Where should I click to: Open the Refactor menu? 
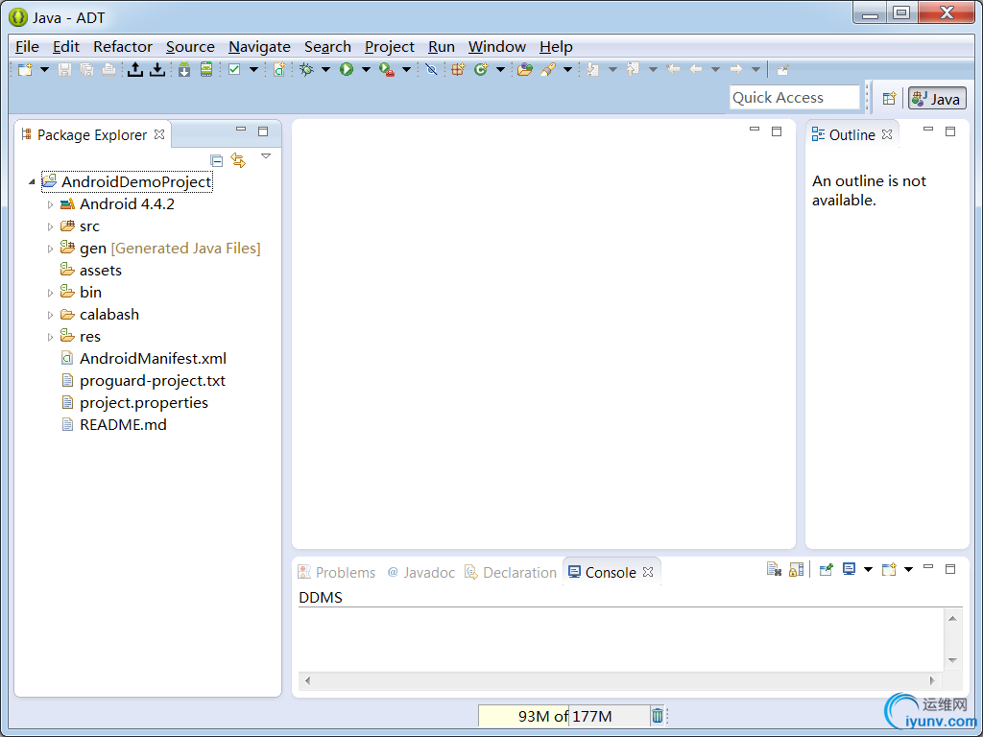click(123, 47)
